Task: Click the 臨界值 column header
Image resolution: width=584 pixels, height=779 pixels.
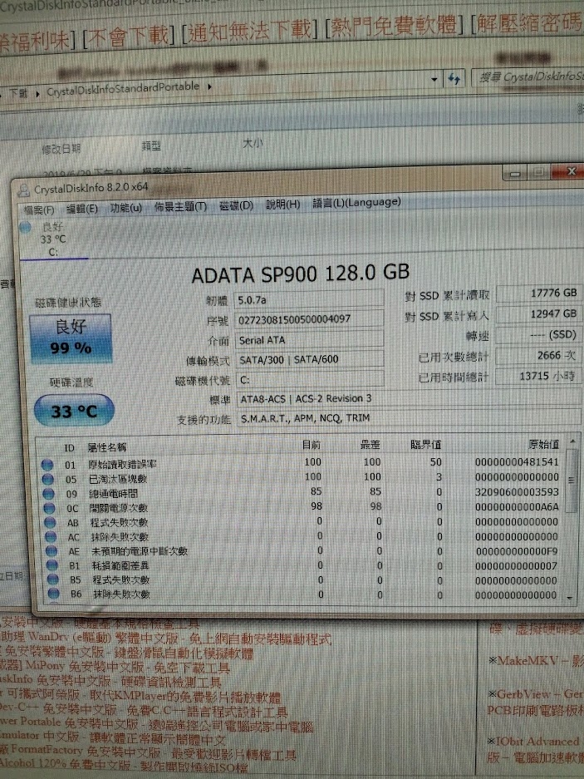Action: coord(425,444)
